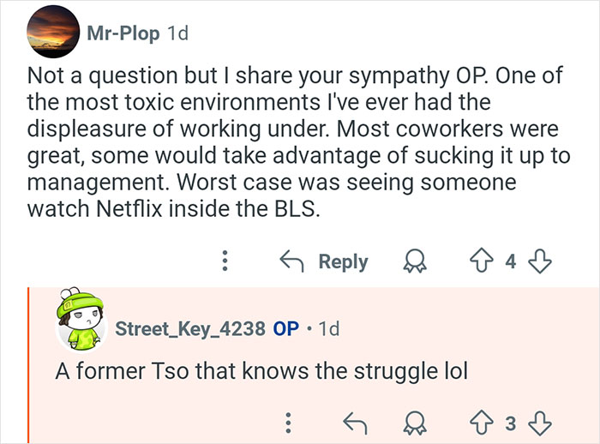The height and width of the screenshot is (444, 600).
Task: Open more options on Street_Key_4238's reply
Action: tap(289, 421)
